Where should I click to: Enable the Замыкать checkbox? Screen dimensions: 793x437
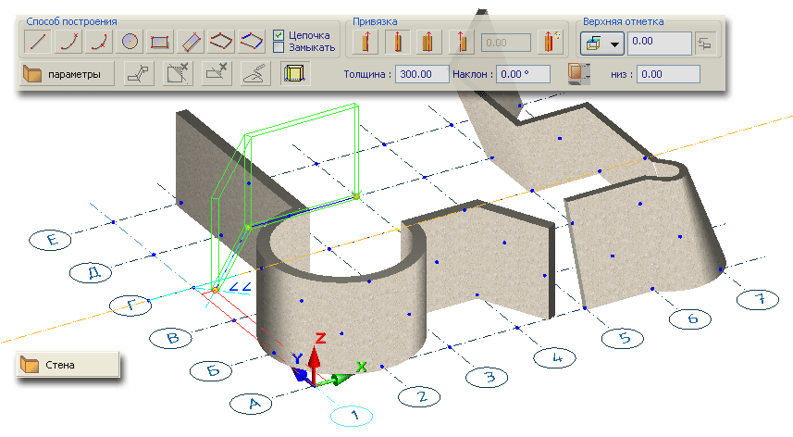coord(279,47)
